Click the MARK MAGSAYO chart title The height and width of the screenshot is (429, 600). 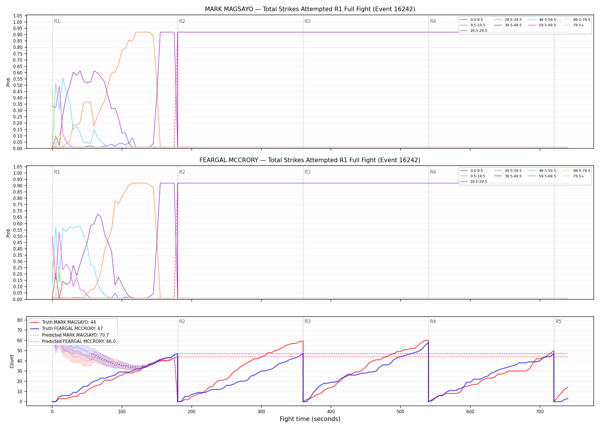(310, 9)
